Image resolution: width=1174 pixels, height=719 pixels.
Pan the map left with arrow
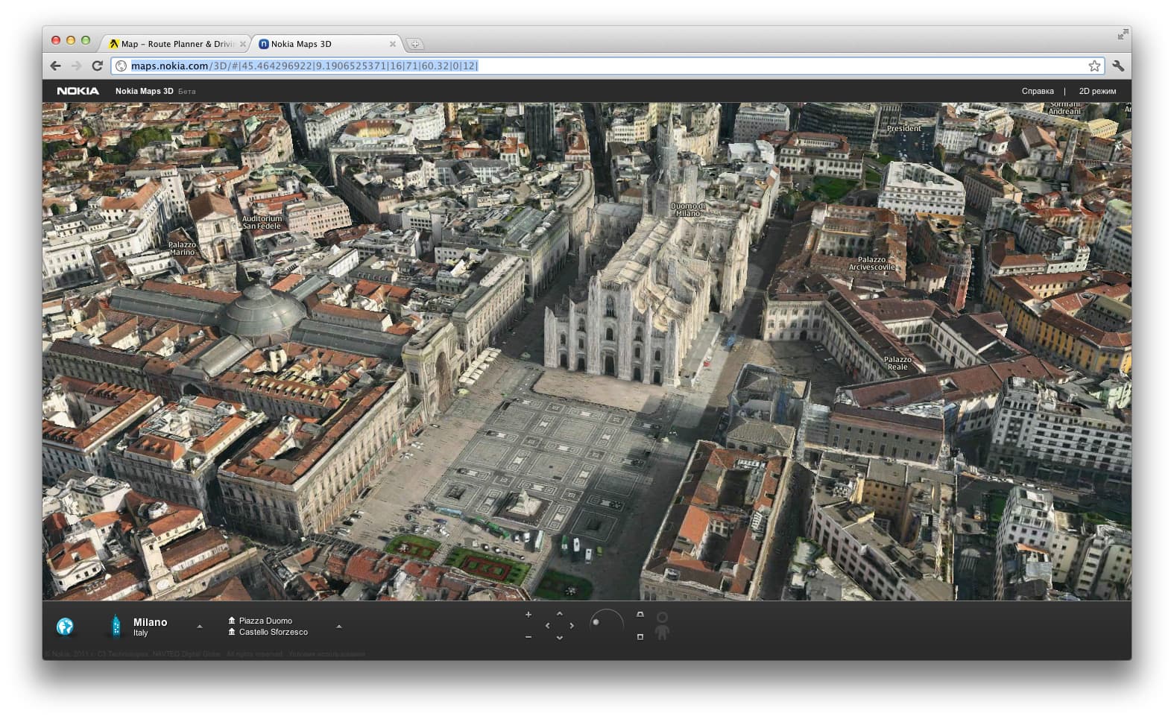pyautogui.click(x=548, y=626)
